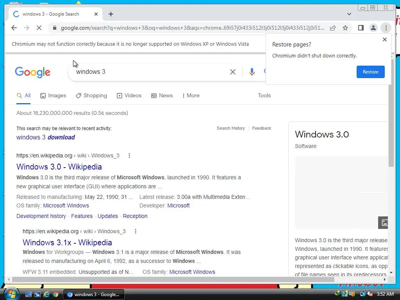Image resolution: width=400 pixels, height=300 pixels.
Task: Click the Windows 3.0 panel title
Action: click(322, 134)
